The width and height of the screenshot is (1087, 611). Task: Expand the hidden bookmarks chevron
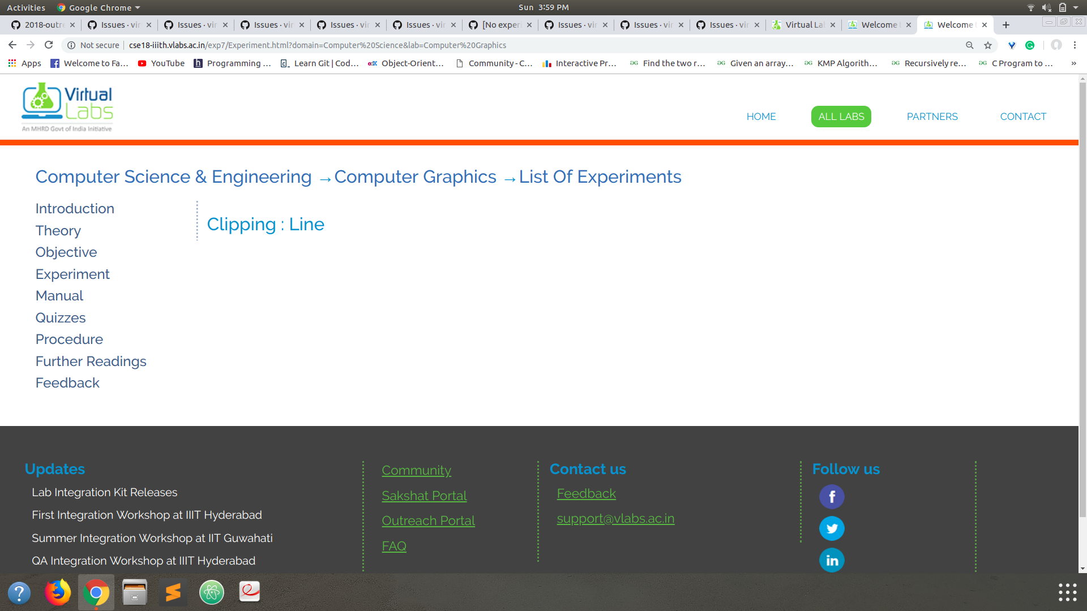(x=1073, y=63)
